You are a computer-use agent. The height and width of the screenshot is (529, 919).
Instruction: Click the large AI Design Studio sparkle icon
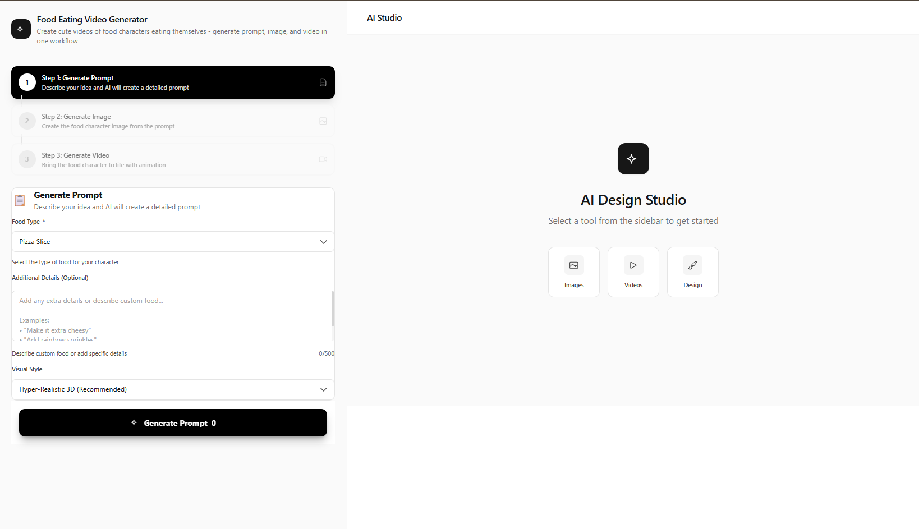(x=633, y=159)
